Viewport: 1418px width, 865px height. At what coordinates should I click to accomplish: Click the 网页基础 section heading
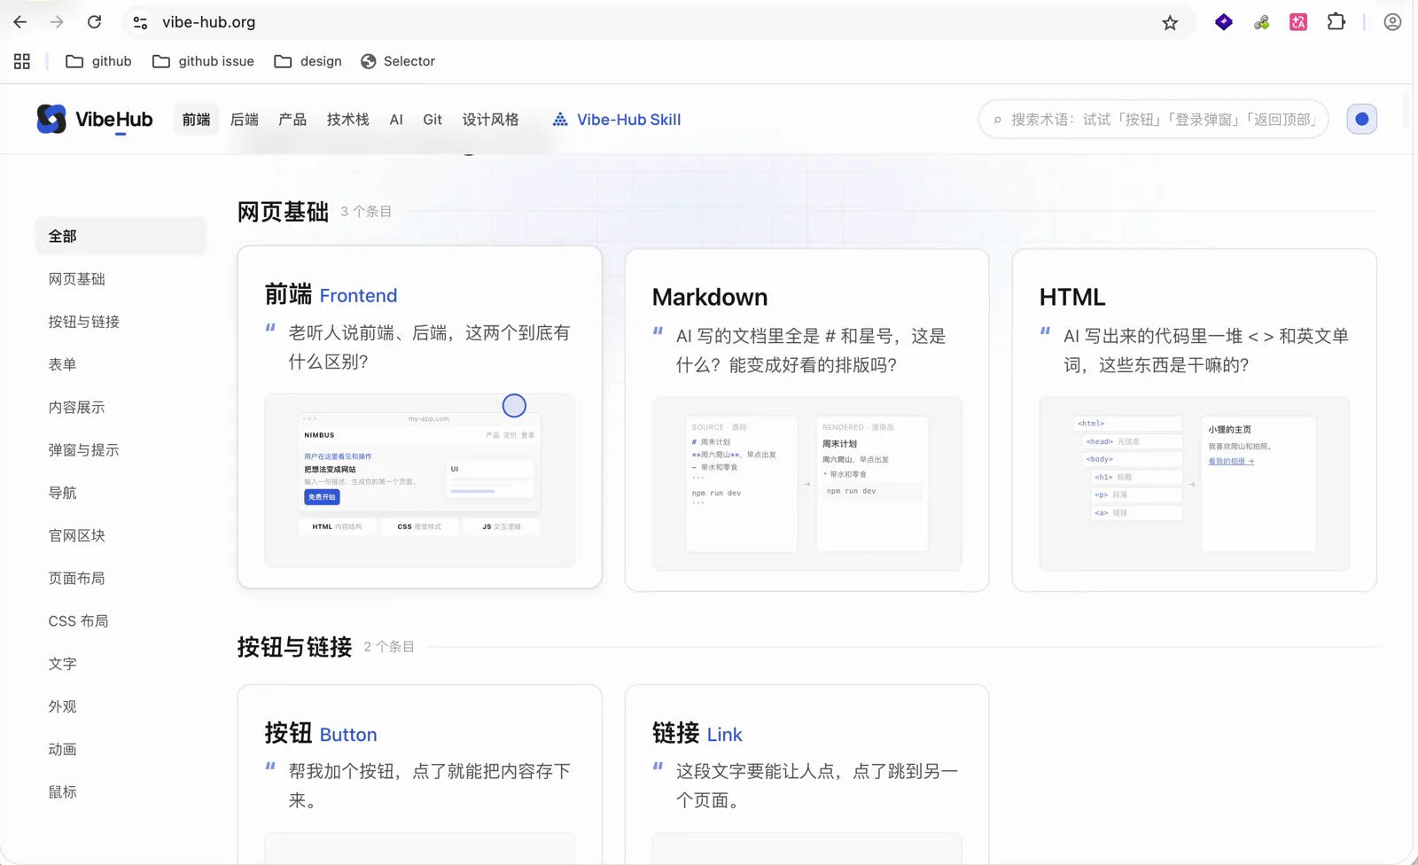pos(283,212)
